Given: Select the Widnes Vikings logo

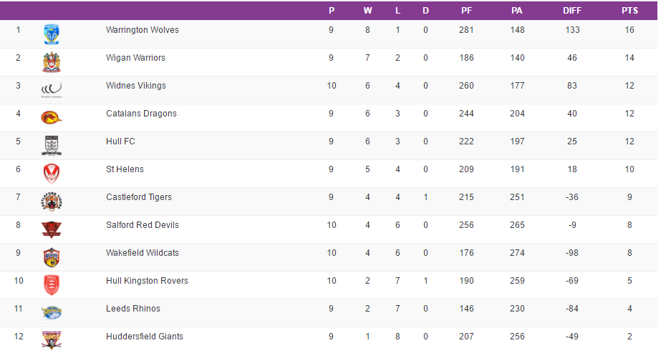Looking at the screenshot, I should 52,89.
